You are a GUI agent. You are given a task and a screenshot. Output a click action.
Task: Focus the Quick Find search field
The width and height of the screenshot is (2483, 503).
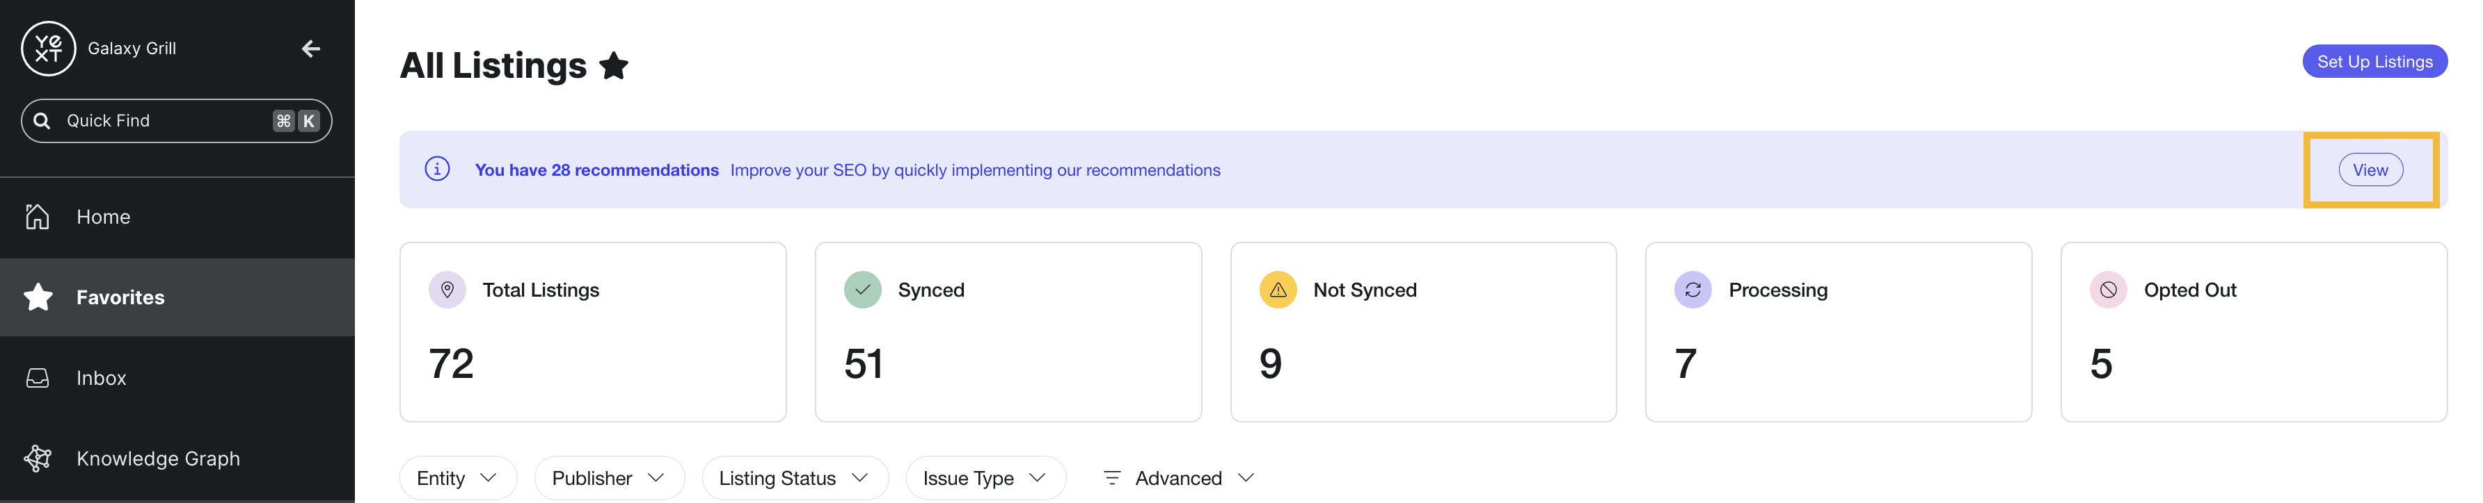tap(176, 121)
